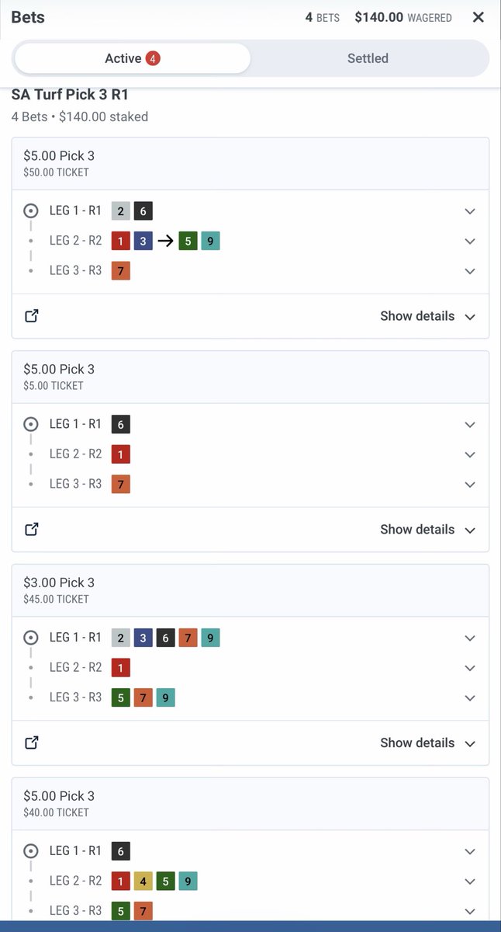
Task: Open share icon on $50.00 ticket
Action: [32, 316]
